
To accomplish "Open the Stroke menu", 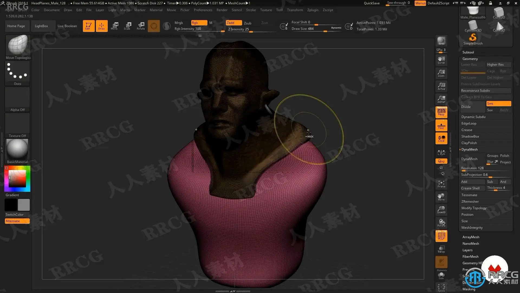I will point(251,10).
